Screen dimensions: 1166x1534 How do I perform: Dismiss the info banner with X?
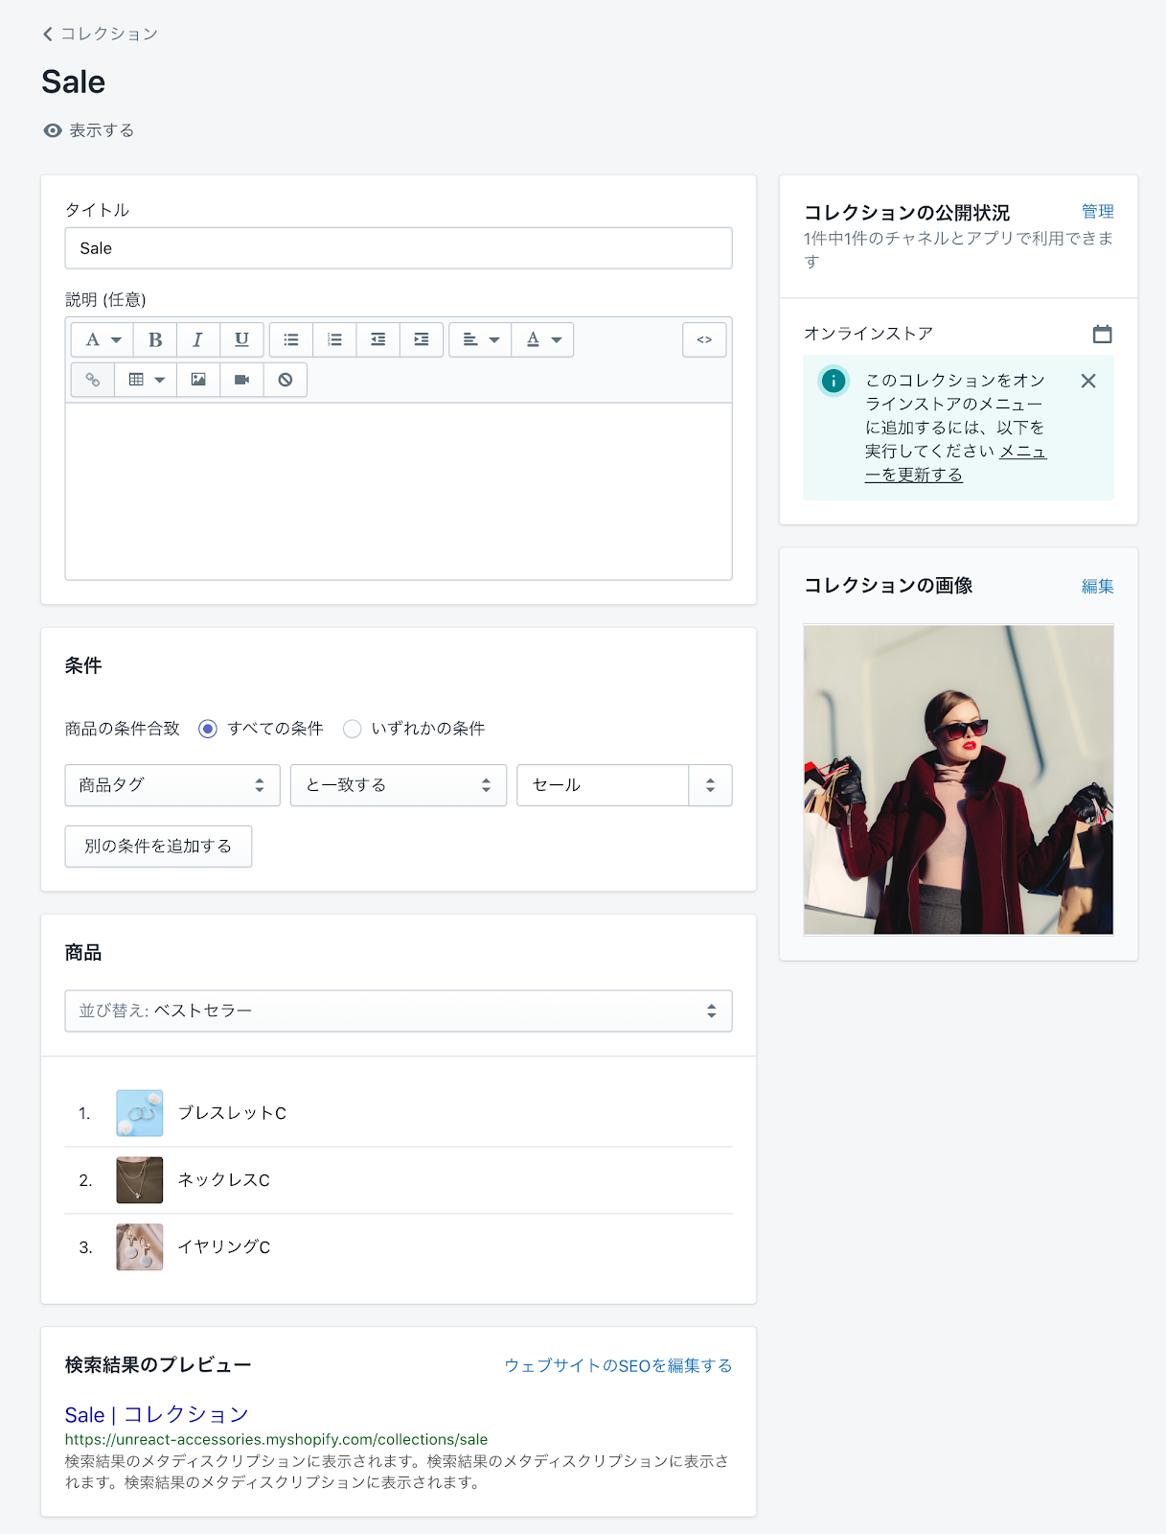(x=1088, y=381)
